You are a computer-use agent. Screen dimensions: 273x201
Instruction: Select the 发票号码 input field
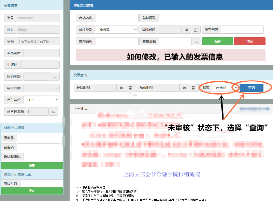point(242,30)
